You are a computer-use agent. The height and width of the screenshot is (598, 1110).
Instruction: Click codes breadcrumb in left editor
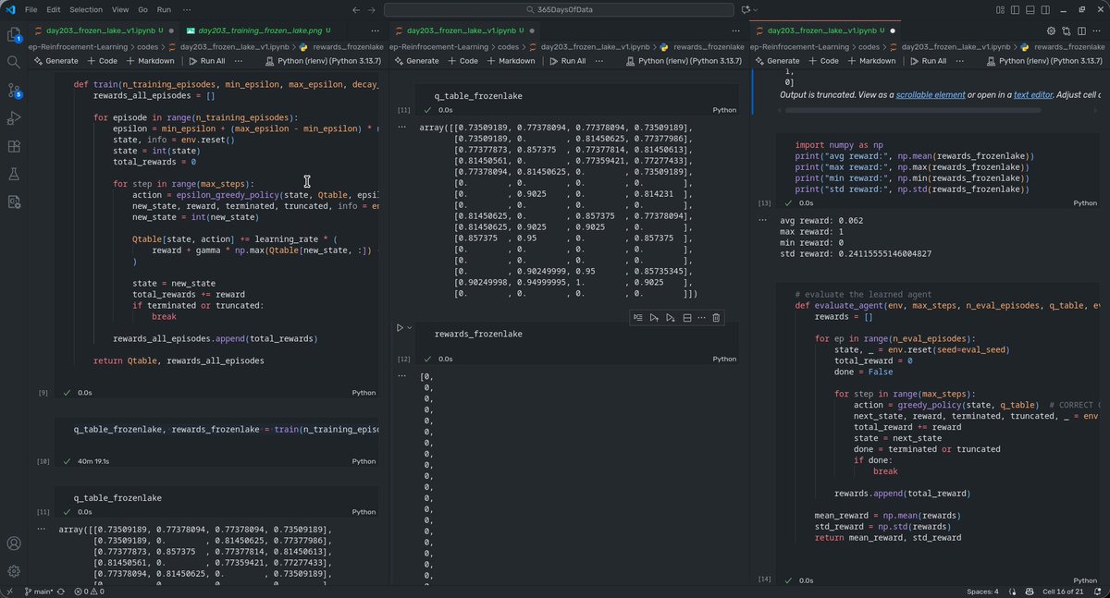[x=149, y=46]
